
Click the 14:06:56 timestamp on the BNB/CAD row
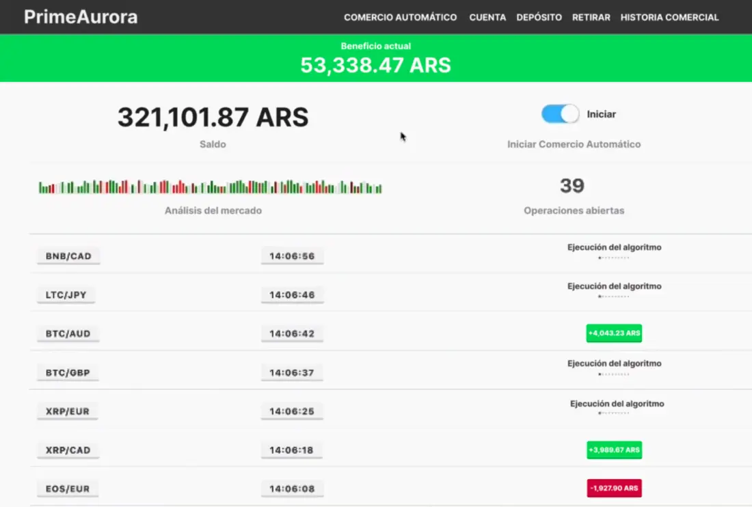(x=292, y=256)
